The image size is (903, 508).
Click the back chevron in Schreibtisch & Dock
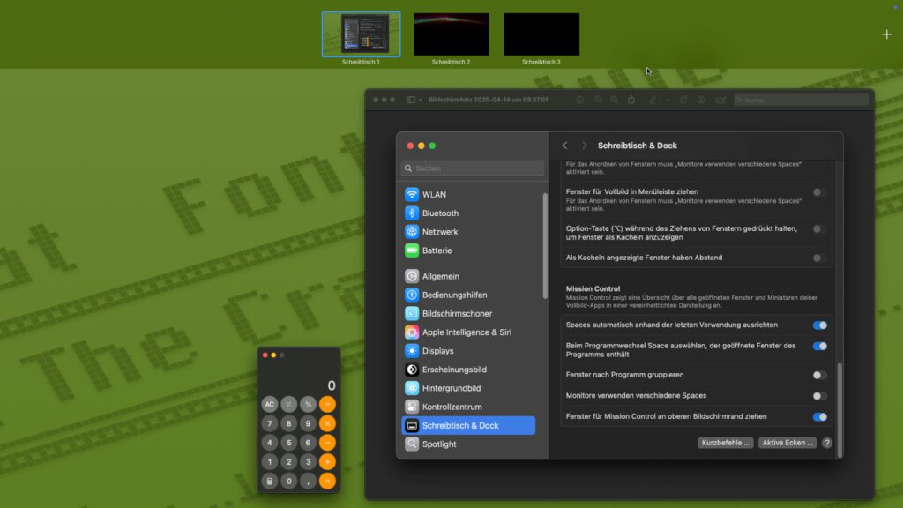[565, 144]
